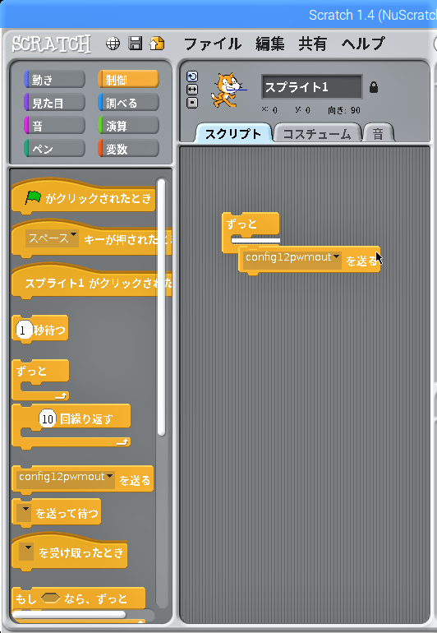Click the 1 value in 秒待つ block
Image resolution: width=437 pixels, height=633 pixels.
[x=23, y=330]
